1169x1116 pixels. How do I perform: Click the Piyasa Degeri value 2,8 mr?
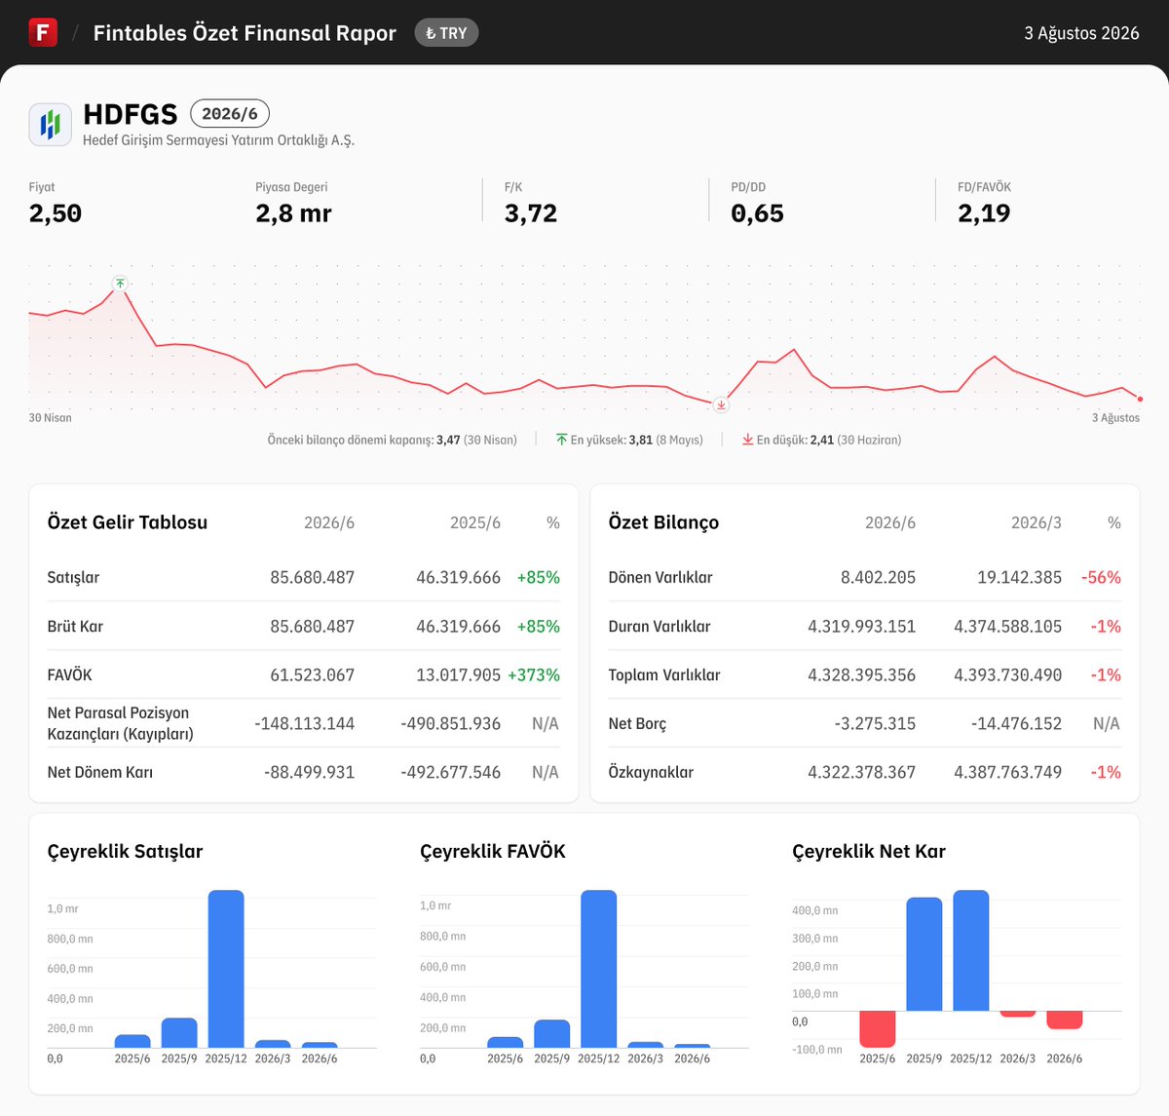pos(293,213)
